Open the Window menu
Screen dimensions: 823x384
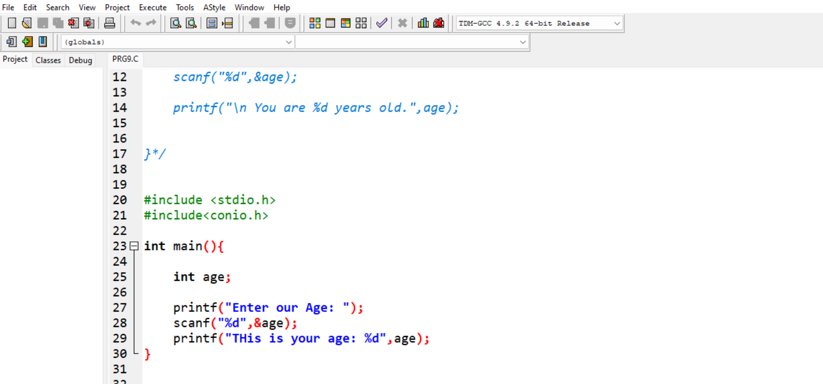(x=249, y=7)
